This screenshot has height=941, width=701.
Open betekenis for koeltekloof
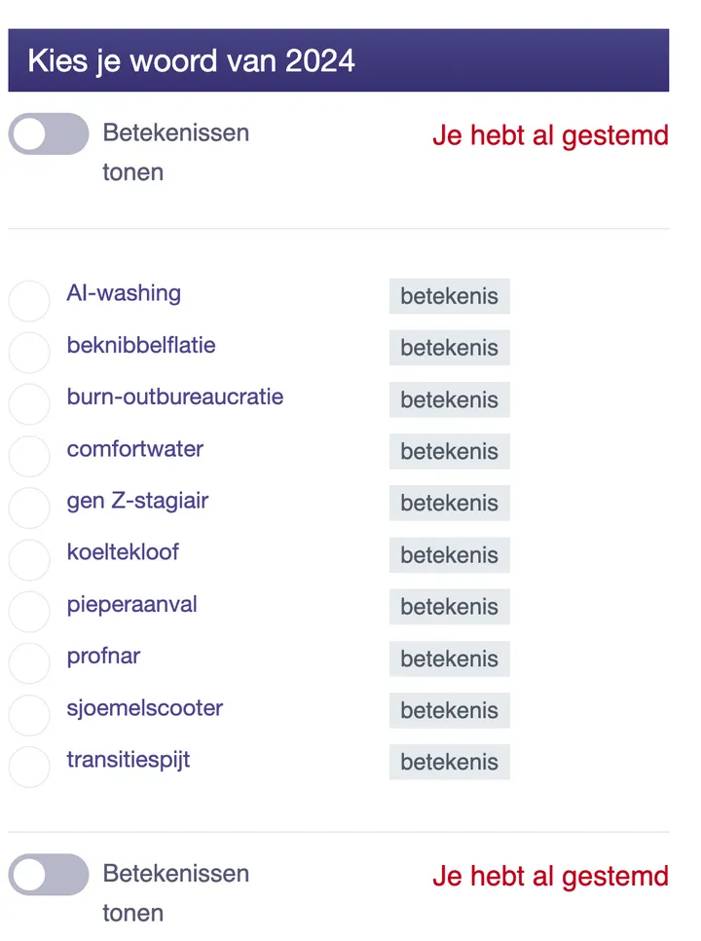point(449,555)
